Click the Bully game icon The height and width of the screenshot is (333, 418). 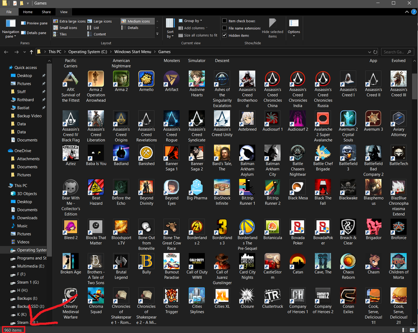(147, 261)
